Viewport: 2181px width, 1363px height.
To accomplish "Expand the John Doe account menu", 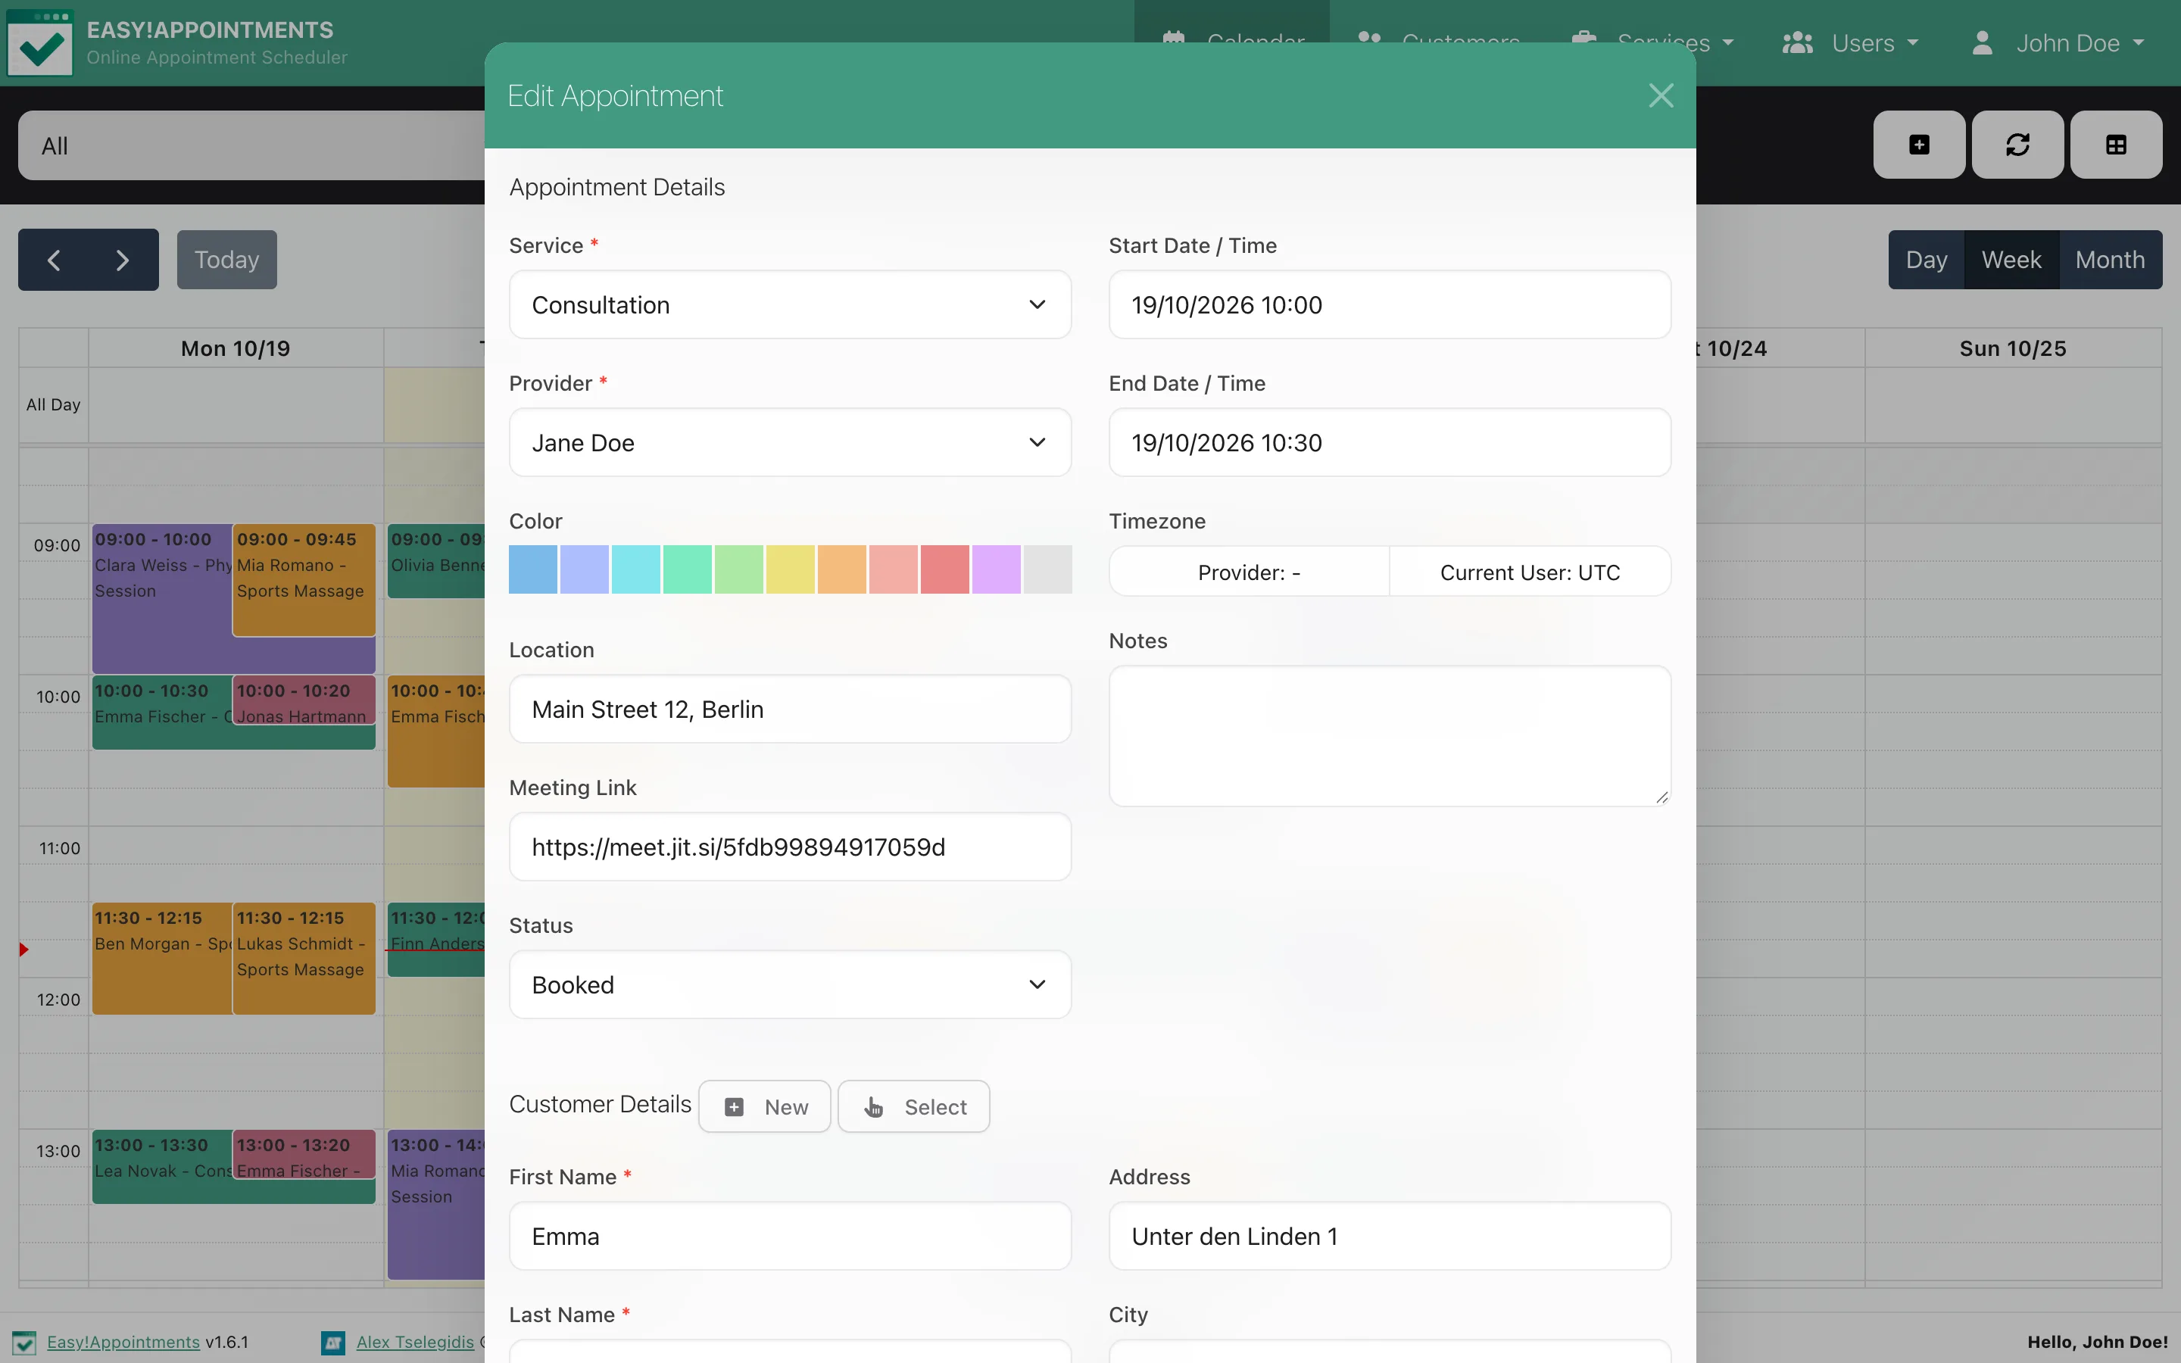I will pos(2058,43).
